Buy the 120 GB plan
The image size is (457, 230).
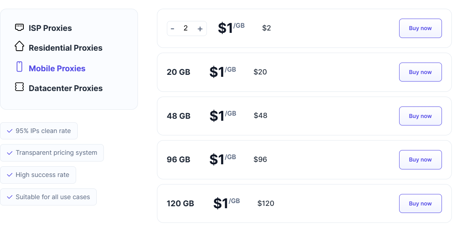pos(420,203)
